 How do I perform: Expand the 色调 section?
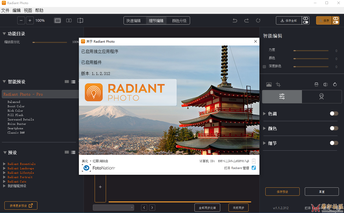tap(264, 114)
